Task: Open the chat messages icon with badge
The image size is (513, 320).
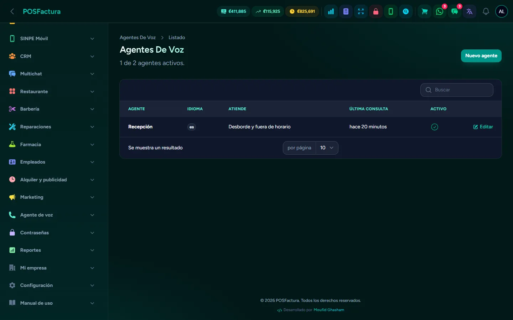Action: 455,11
